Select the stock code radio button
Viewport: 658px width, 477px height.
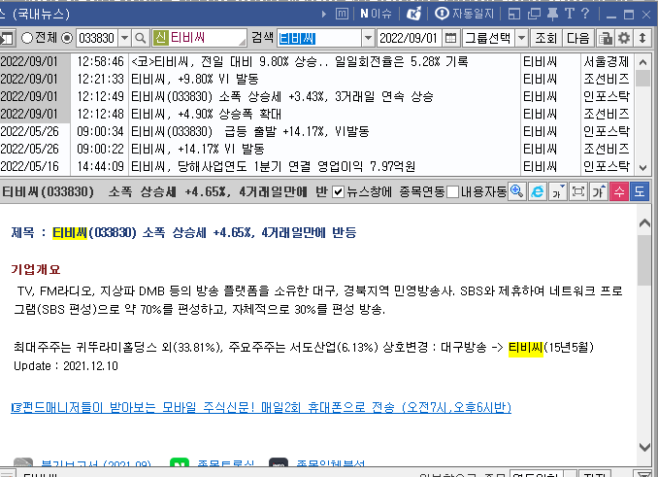tap(67, 38)
